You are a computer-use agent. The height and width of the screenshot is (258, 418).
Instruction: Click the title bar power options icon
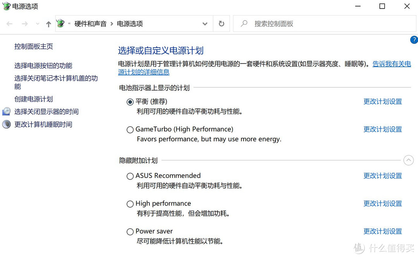6,6
